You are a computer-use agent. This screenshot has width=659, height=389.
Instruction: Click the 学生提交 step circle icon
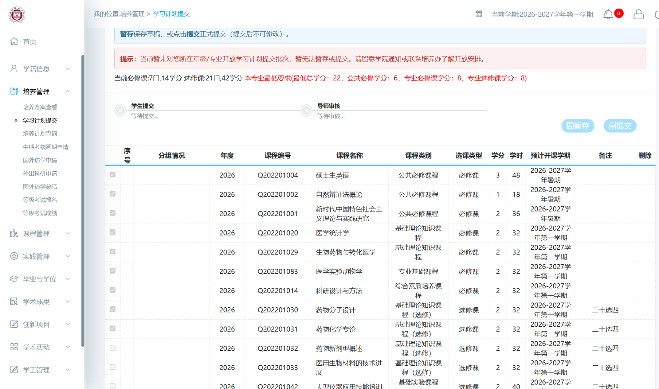[x=120, y=111]
